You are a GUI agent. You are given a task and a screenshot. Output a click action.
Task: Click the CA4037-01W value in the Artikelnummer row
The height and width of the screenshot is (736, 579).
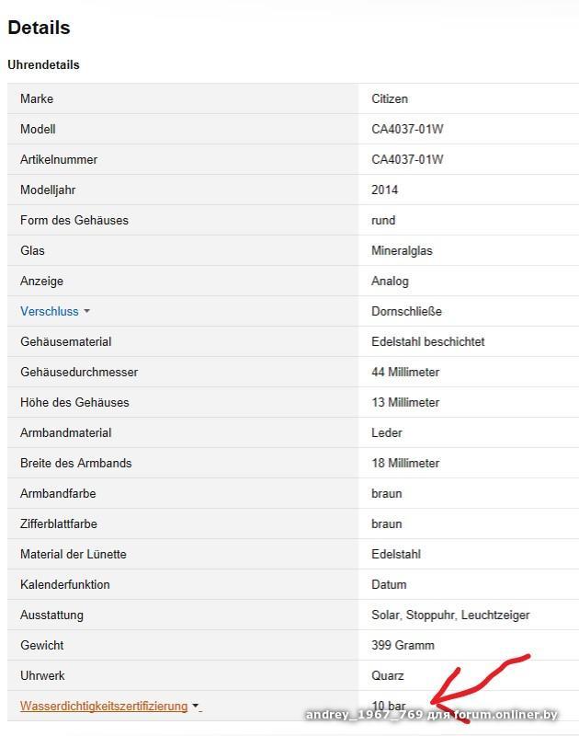click(407, 160)
